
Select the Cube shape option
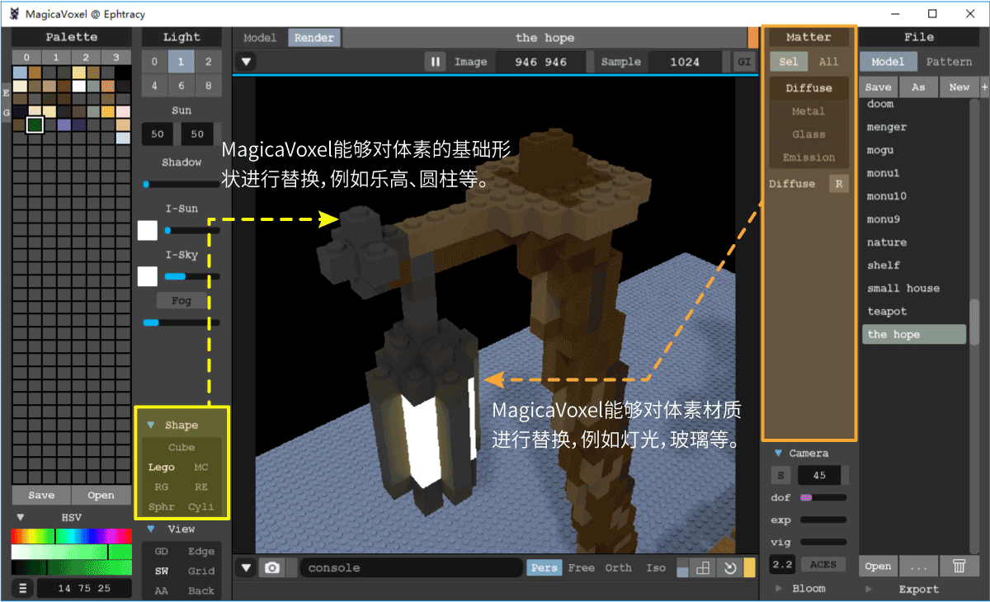point(181,447)
